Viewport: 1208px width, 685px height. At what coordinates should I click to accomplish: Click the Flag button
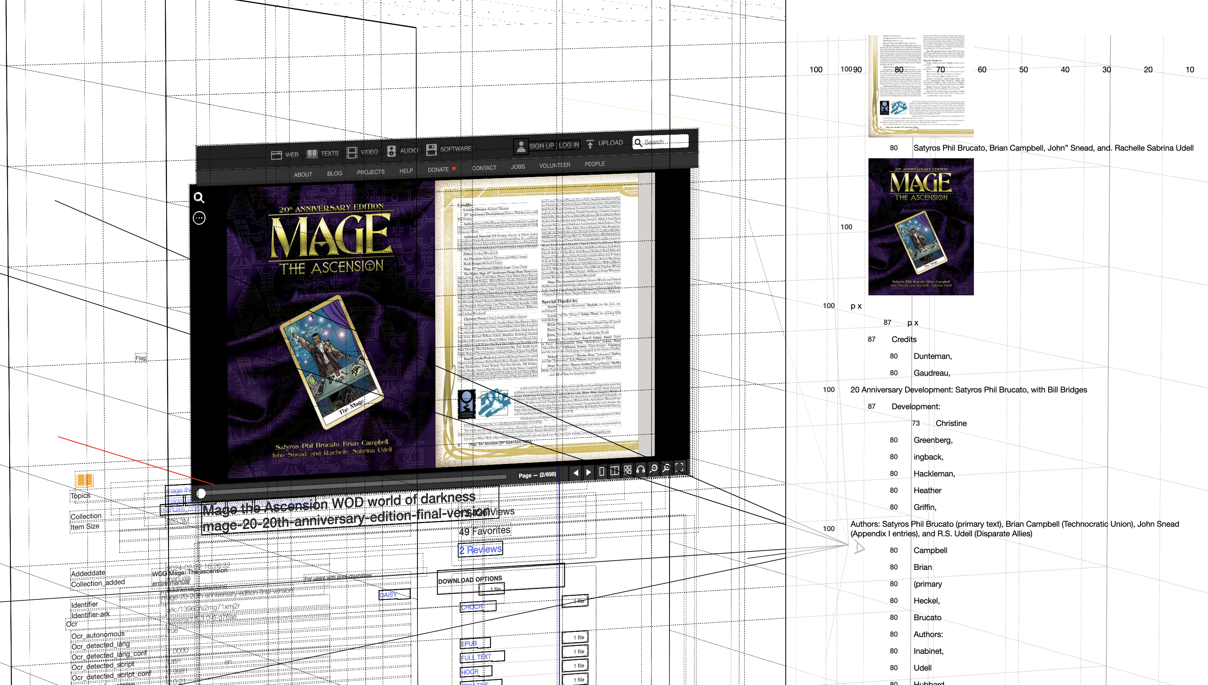click(140, 358)
